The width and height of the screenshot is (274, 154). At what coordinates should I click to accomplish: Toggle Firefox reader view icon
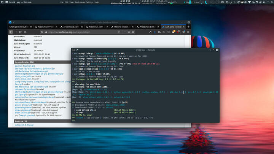tap(119, 32)
